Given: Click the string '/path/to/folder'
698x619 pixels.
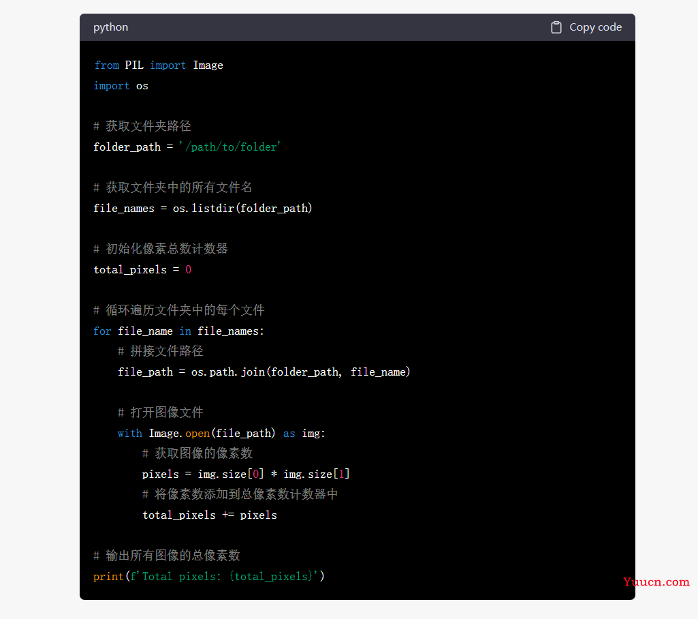Looking at the screenshot, I should (229, 147).
